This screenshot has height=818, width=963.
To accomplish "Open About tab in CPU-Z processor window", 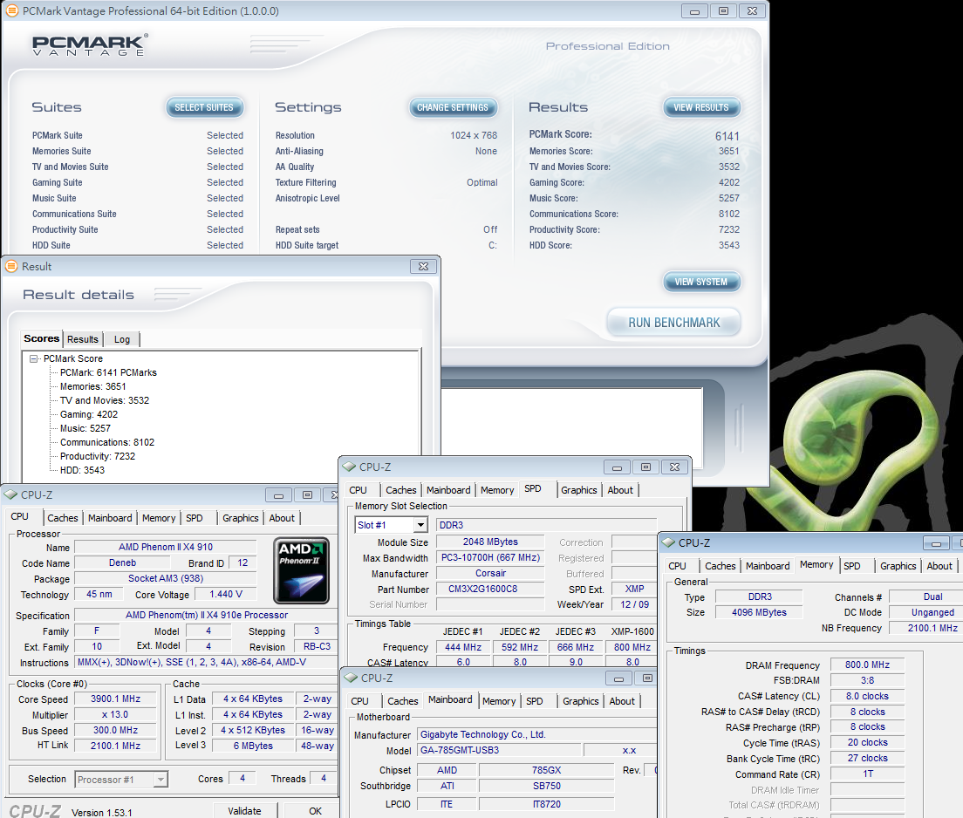I will (282, 518).
